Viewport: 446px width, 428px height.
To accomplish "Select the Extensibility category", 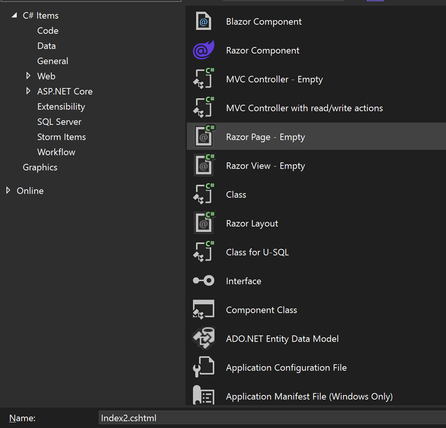I will coord(61,107).
